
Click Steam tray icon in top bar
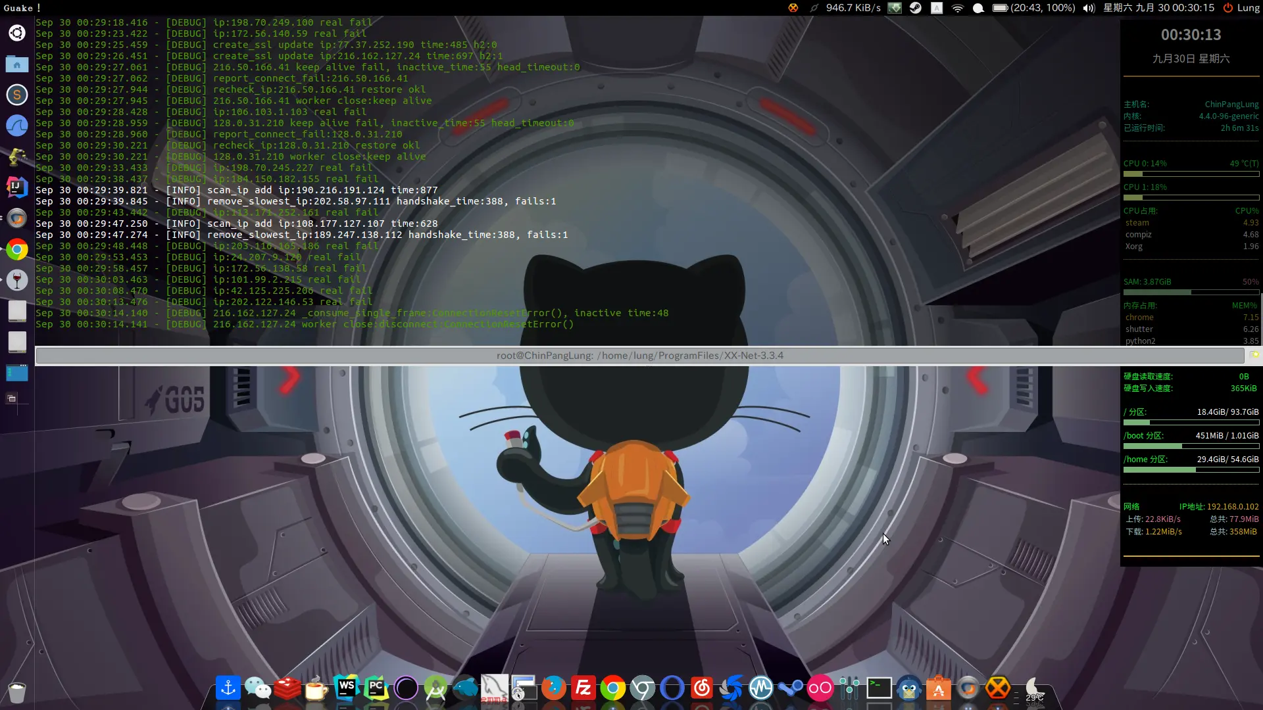point(915,8)
